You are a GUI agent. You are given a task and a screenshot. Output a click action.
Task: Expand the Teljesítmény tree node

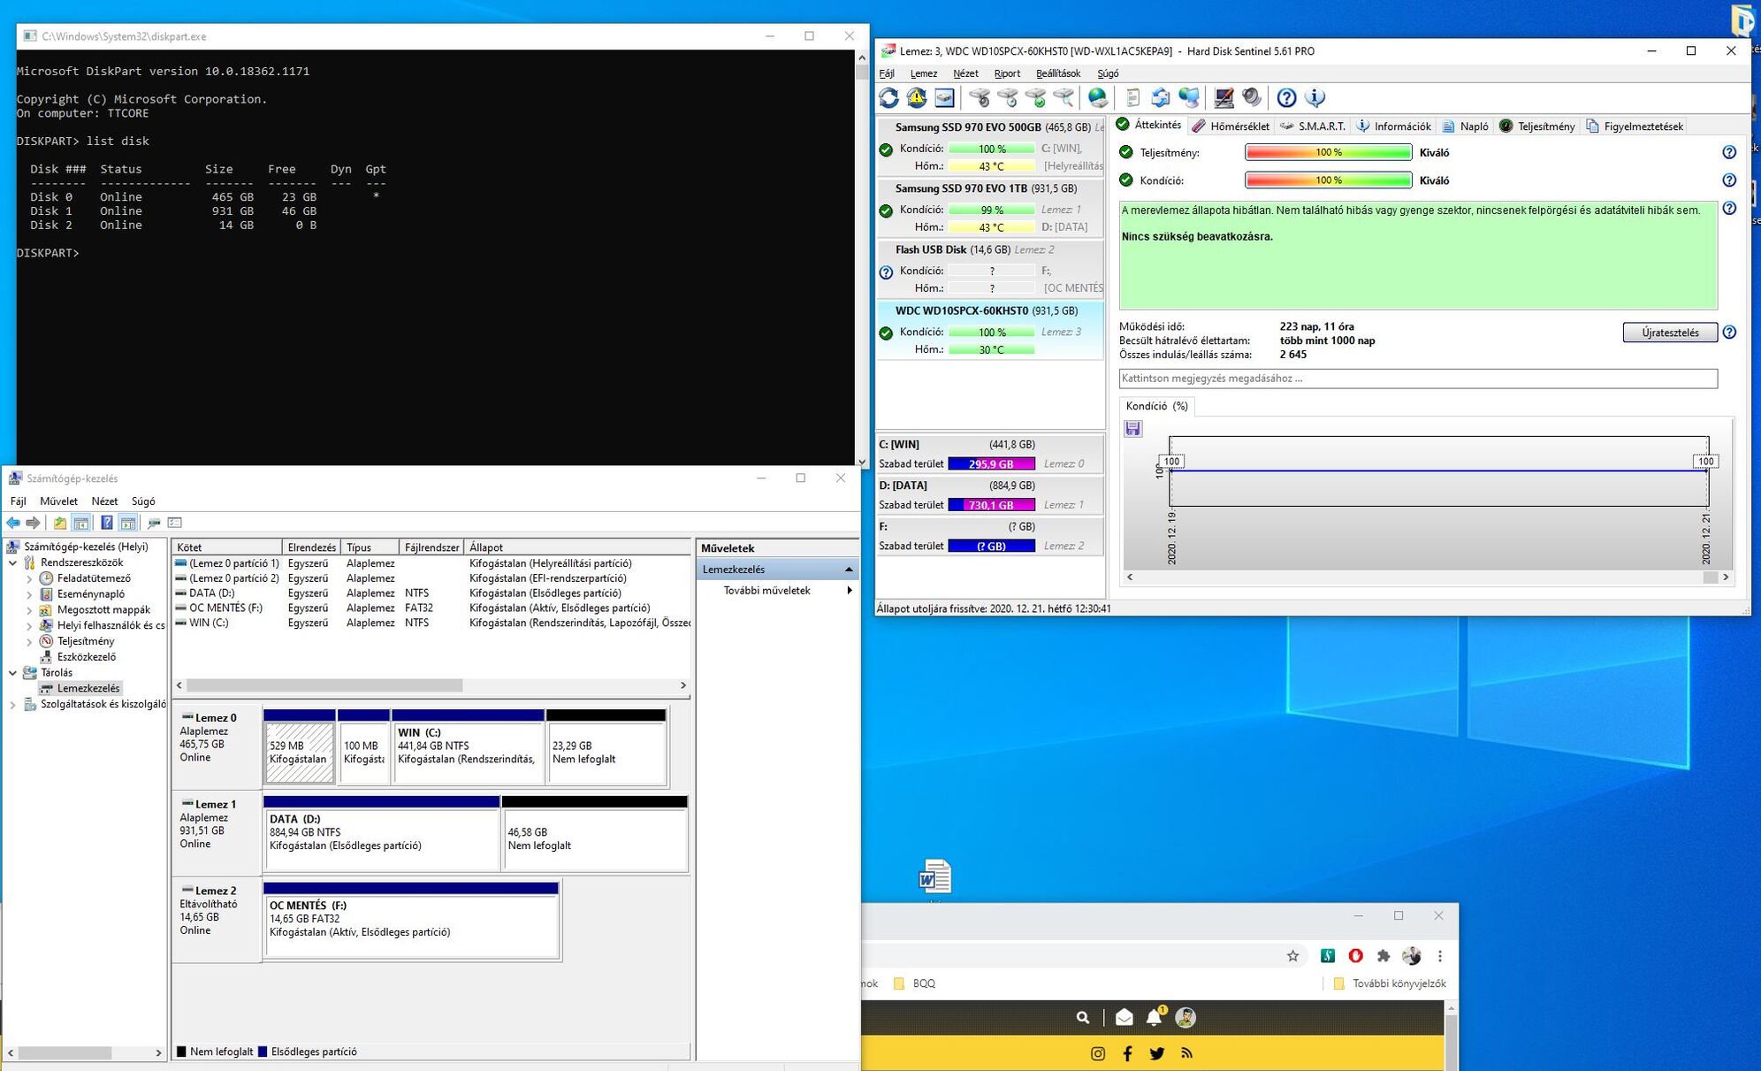29,641
